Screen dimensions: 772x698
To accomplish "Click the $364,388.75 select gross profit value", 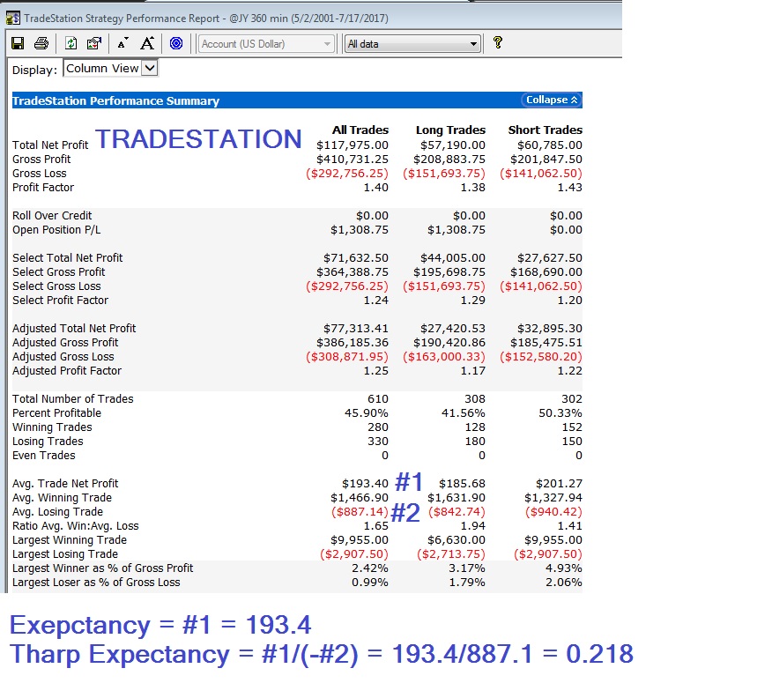I will pyautogui.click(x=353, y=272).
